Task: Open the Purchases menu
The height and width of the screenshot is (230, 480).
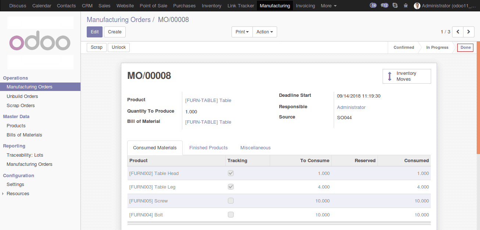Action: coord(185,6)
